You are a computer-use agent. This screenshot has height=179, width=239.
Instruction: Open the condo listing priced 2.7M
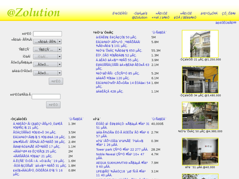tap(123, 134)
